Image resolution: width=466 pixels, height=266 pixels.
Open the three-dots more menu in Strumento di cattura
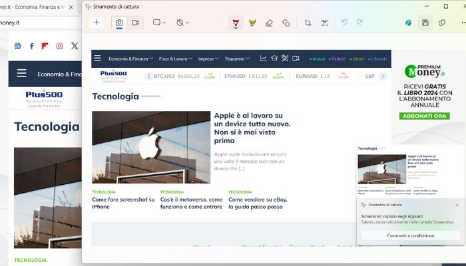(463, 23)
